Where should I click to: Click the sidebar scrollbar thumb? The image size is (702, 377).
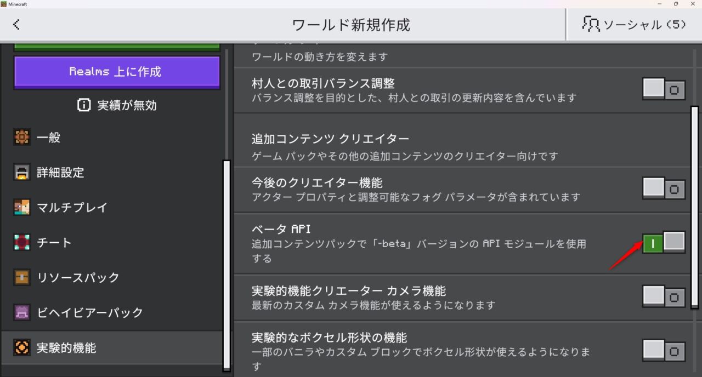click(x=227, y=265)
